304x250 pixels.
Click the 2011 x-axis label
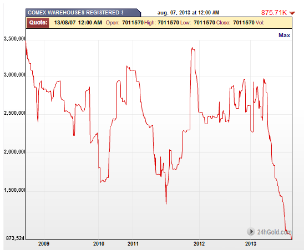point(133,243)
